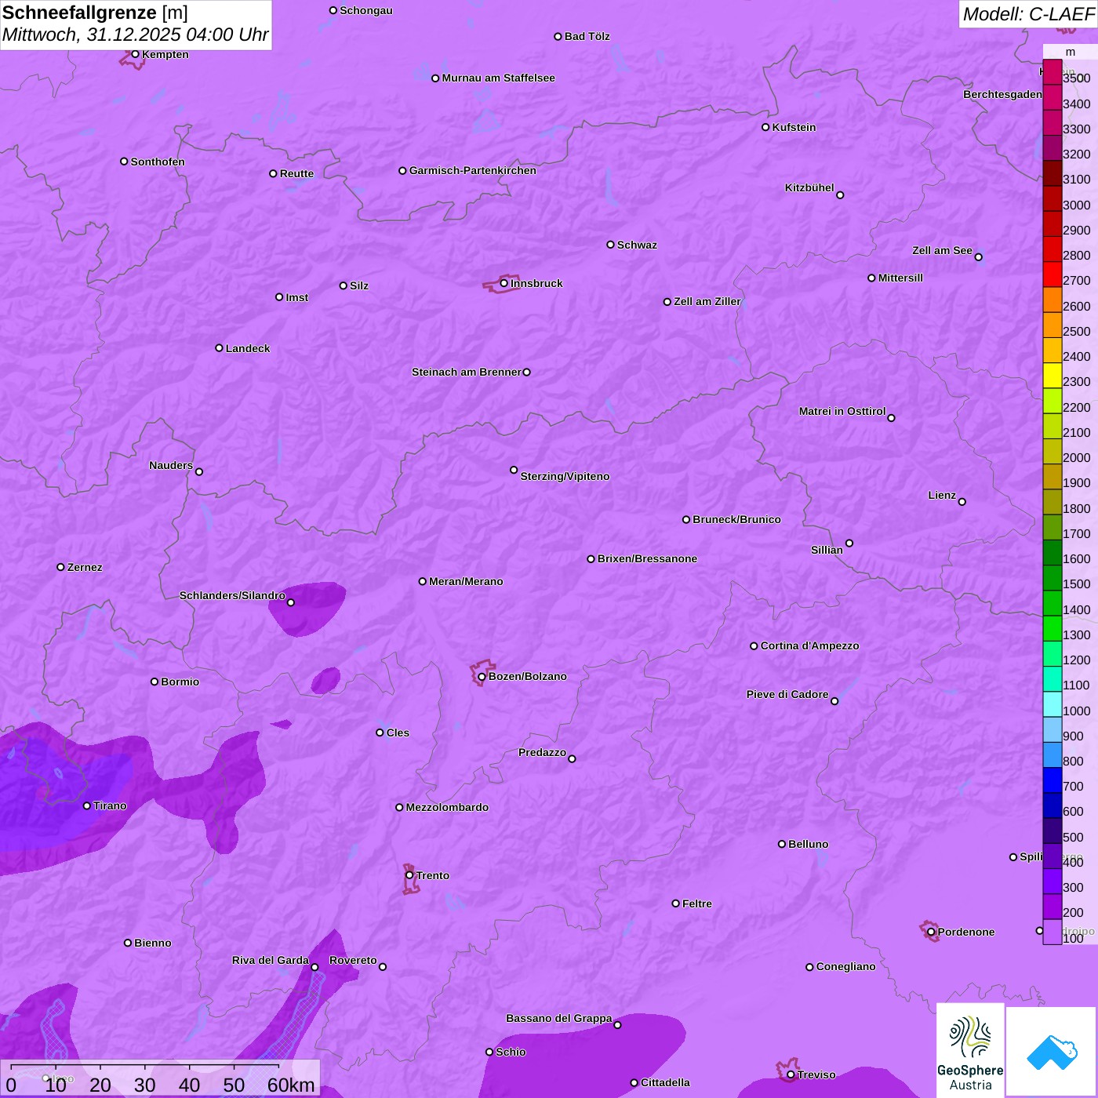Image resolution: width=1098 pixels, height=1098 pixels.
Task: Click the Kempten city marker
Action: [135, 54]
